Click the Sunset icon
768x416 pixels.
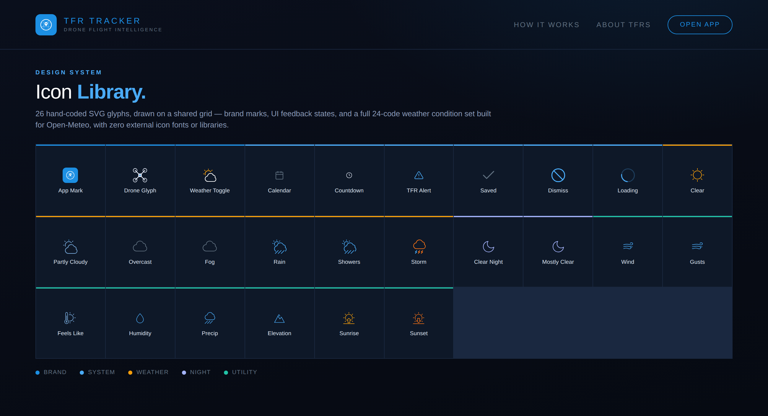[x=419, y=318]
